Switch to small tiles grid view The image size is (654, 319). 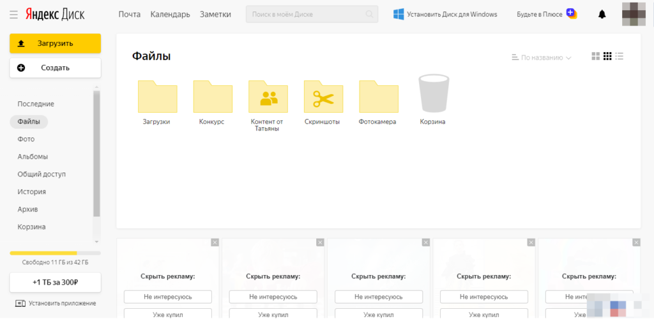tap(607, 57)
